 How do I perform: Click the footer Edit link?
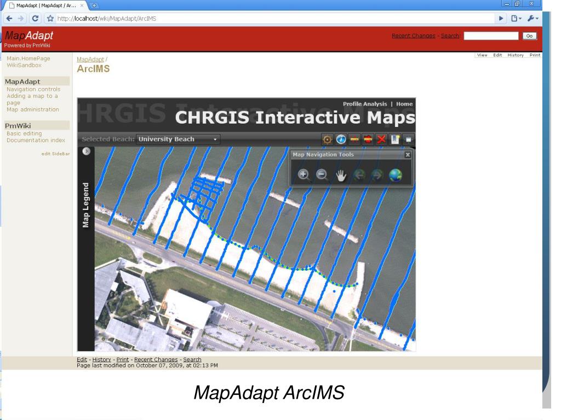pos(82,359)
